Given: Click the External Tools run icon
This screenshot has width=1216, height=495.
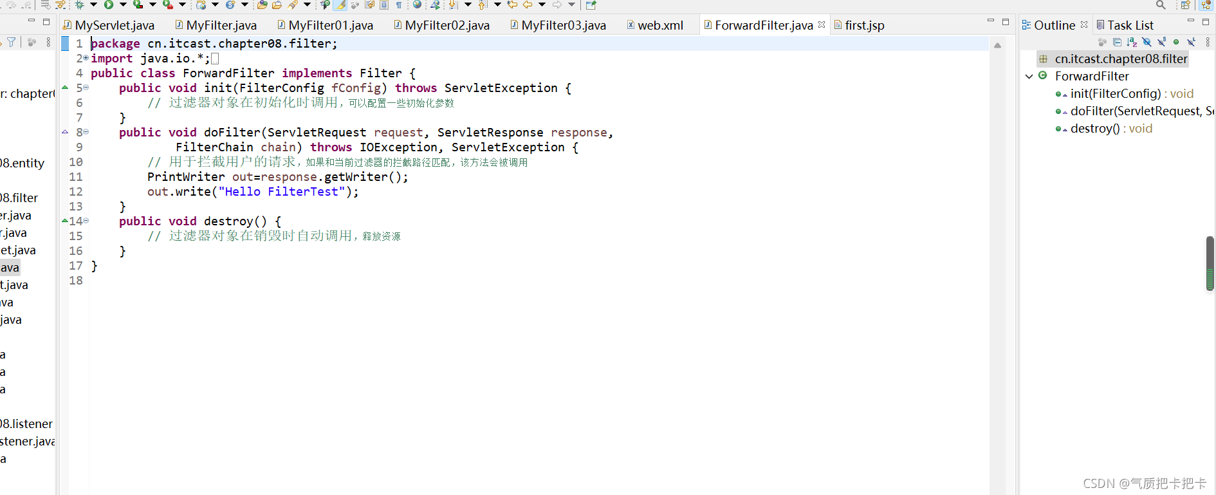Looking at the screenshot, I should tap(168, 5).
